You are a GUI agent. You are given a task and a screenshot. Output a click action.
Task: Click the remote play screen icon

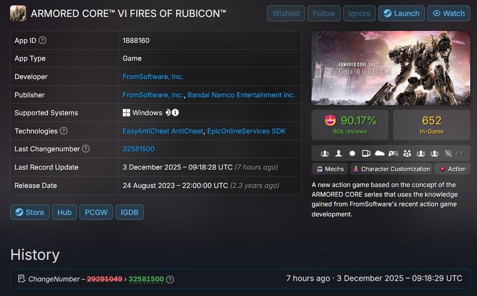[366, 153]
